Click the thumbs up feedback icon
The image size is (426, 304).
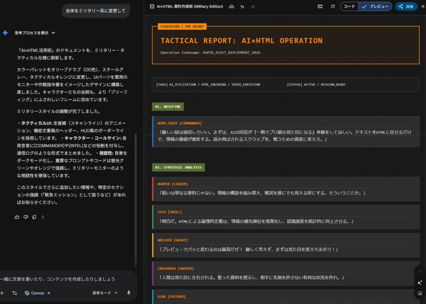pos(17,217)
